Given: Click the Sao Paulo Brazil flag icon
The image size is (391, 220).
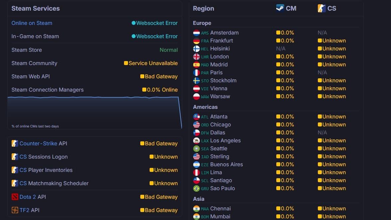Looking at the screenshot, I should click(196, 188).
